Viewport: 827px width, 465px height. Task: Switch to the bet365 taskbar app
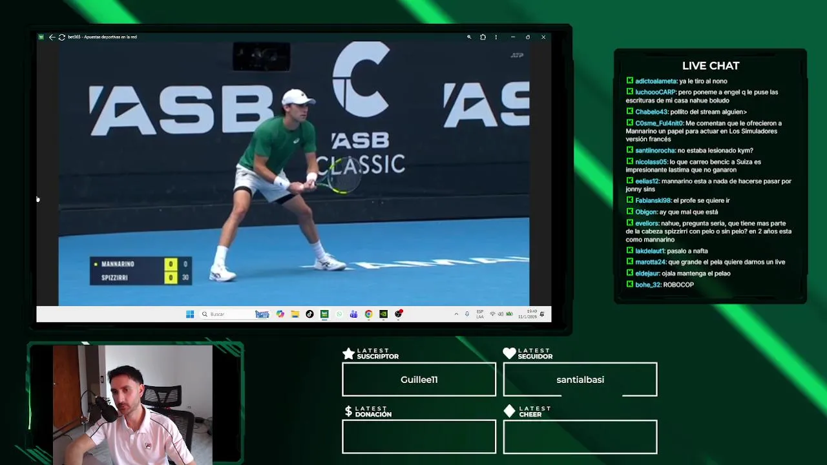(x=324, y=314)
